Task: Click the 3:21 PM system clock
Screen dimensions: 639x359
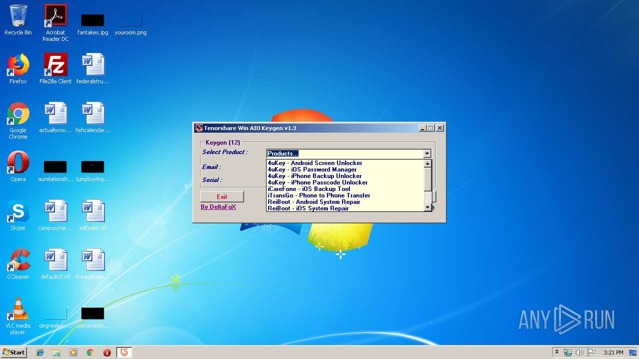Action: tap(613, 353)
